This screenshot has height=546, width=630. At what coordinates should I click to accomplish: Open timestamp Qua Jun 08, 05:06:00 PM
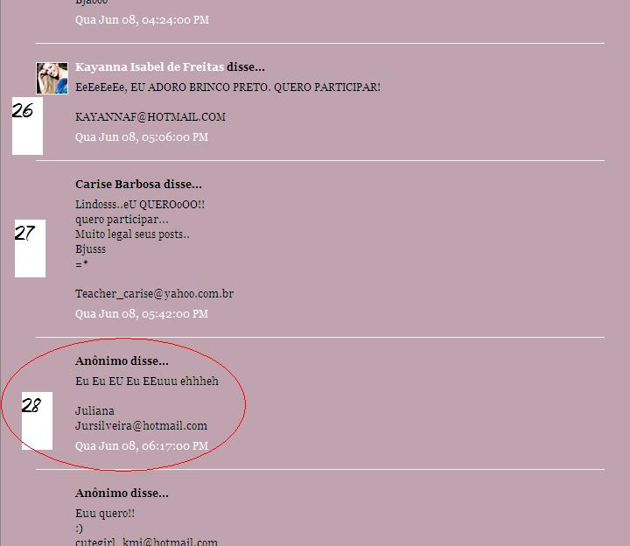[x=142, y=137]
